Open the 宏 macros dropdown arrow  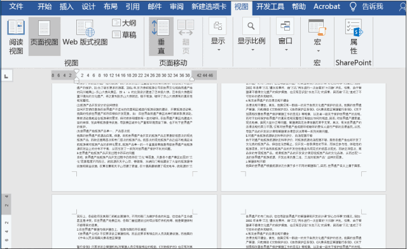(x=317, y=51)
